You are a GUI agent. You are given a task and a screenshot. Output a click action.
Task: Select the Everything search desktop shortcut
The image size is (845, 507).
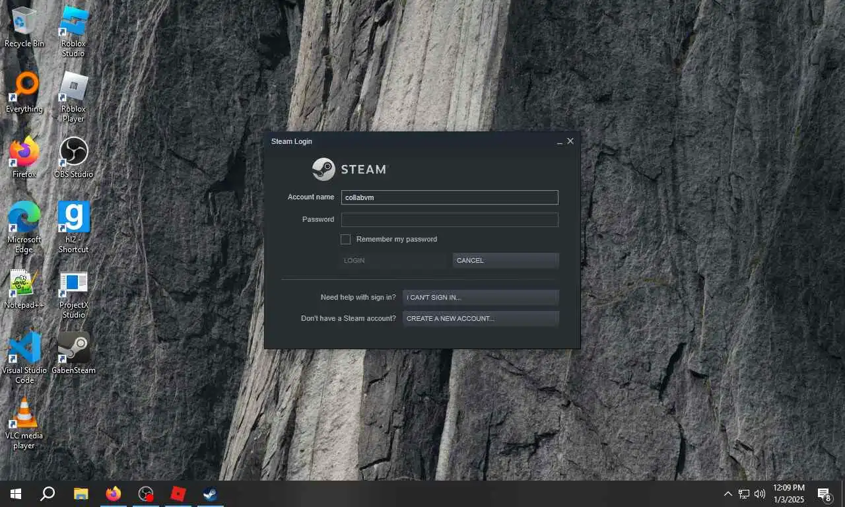[24, 93]
